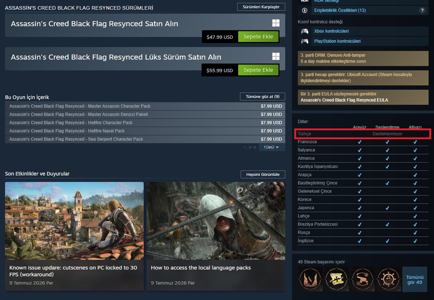
Task: Open Erişilebilirlik Özellikleri (13) link
Action: [x=340, y=10]
